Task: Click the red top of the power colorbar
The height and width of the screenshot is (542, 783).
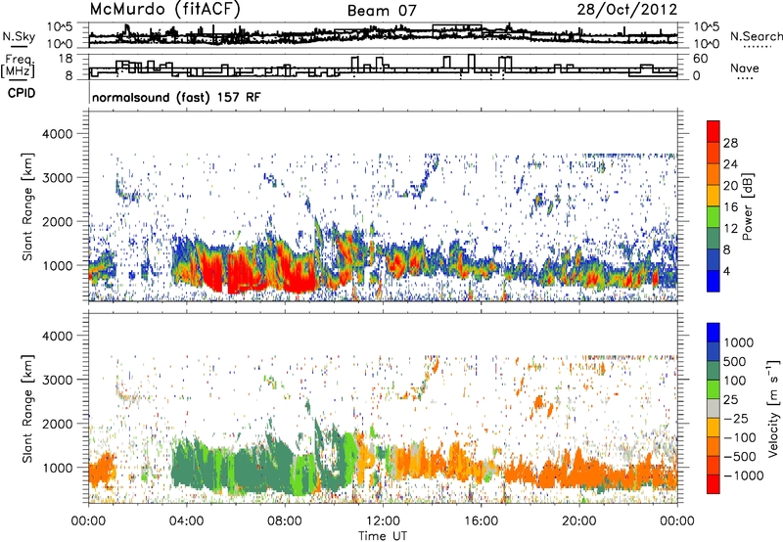Action: coord(714,132)
